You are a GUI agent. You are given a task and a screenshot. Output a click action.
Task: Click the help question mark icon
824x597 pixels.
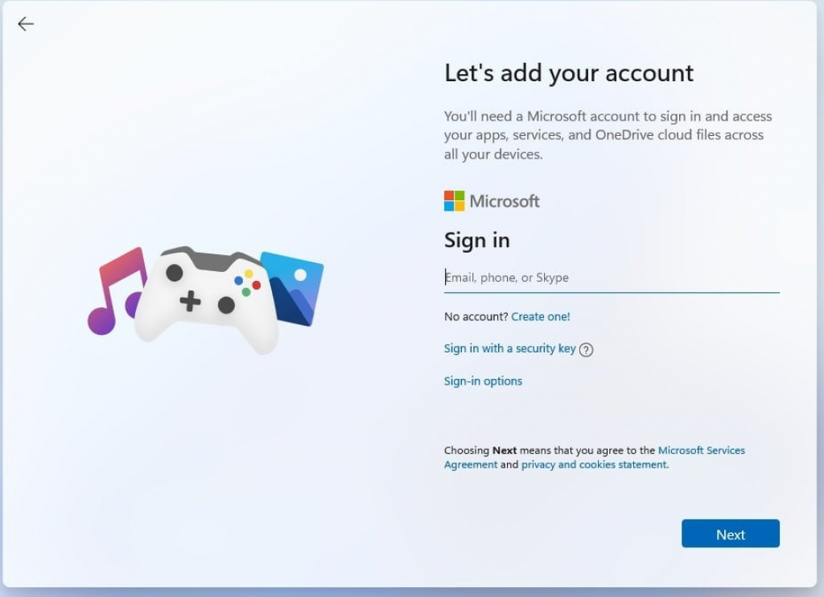click(586, 349)
